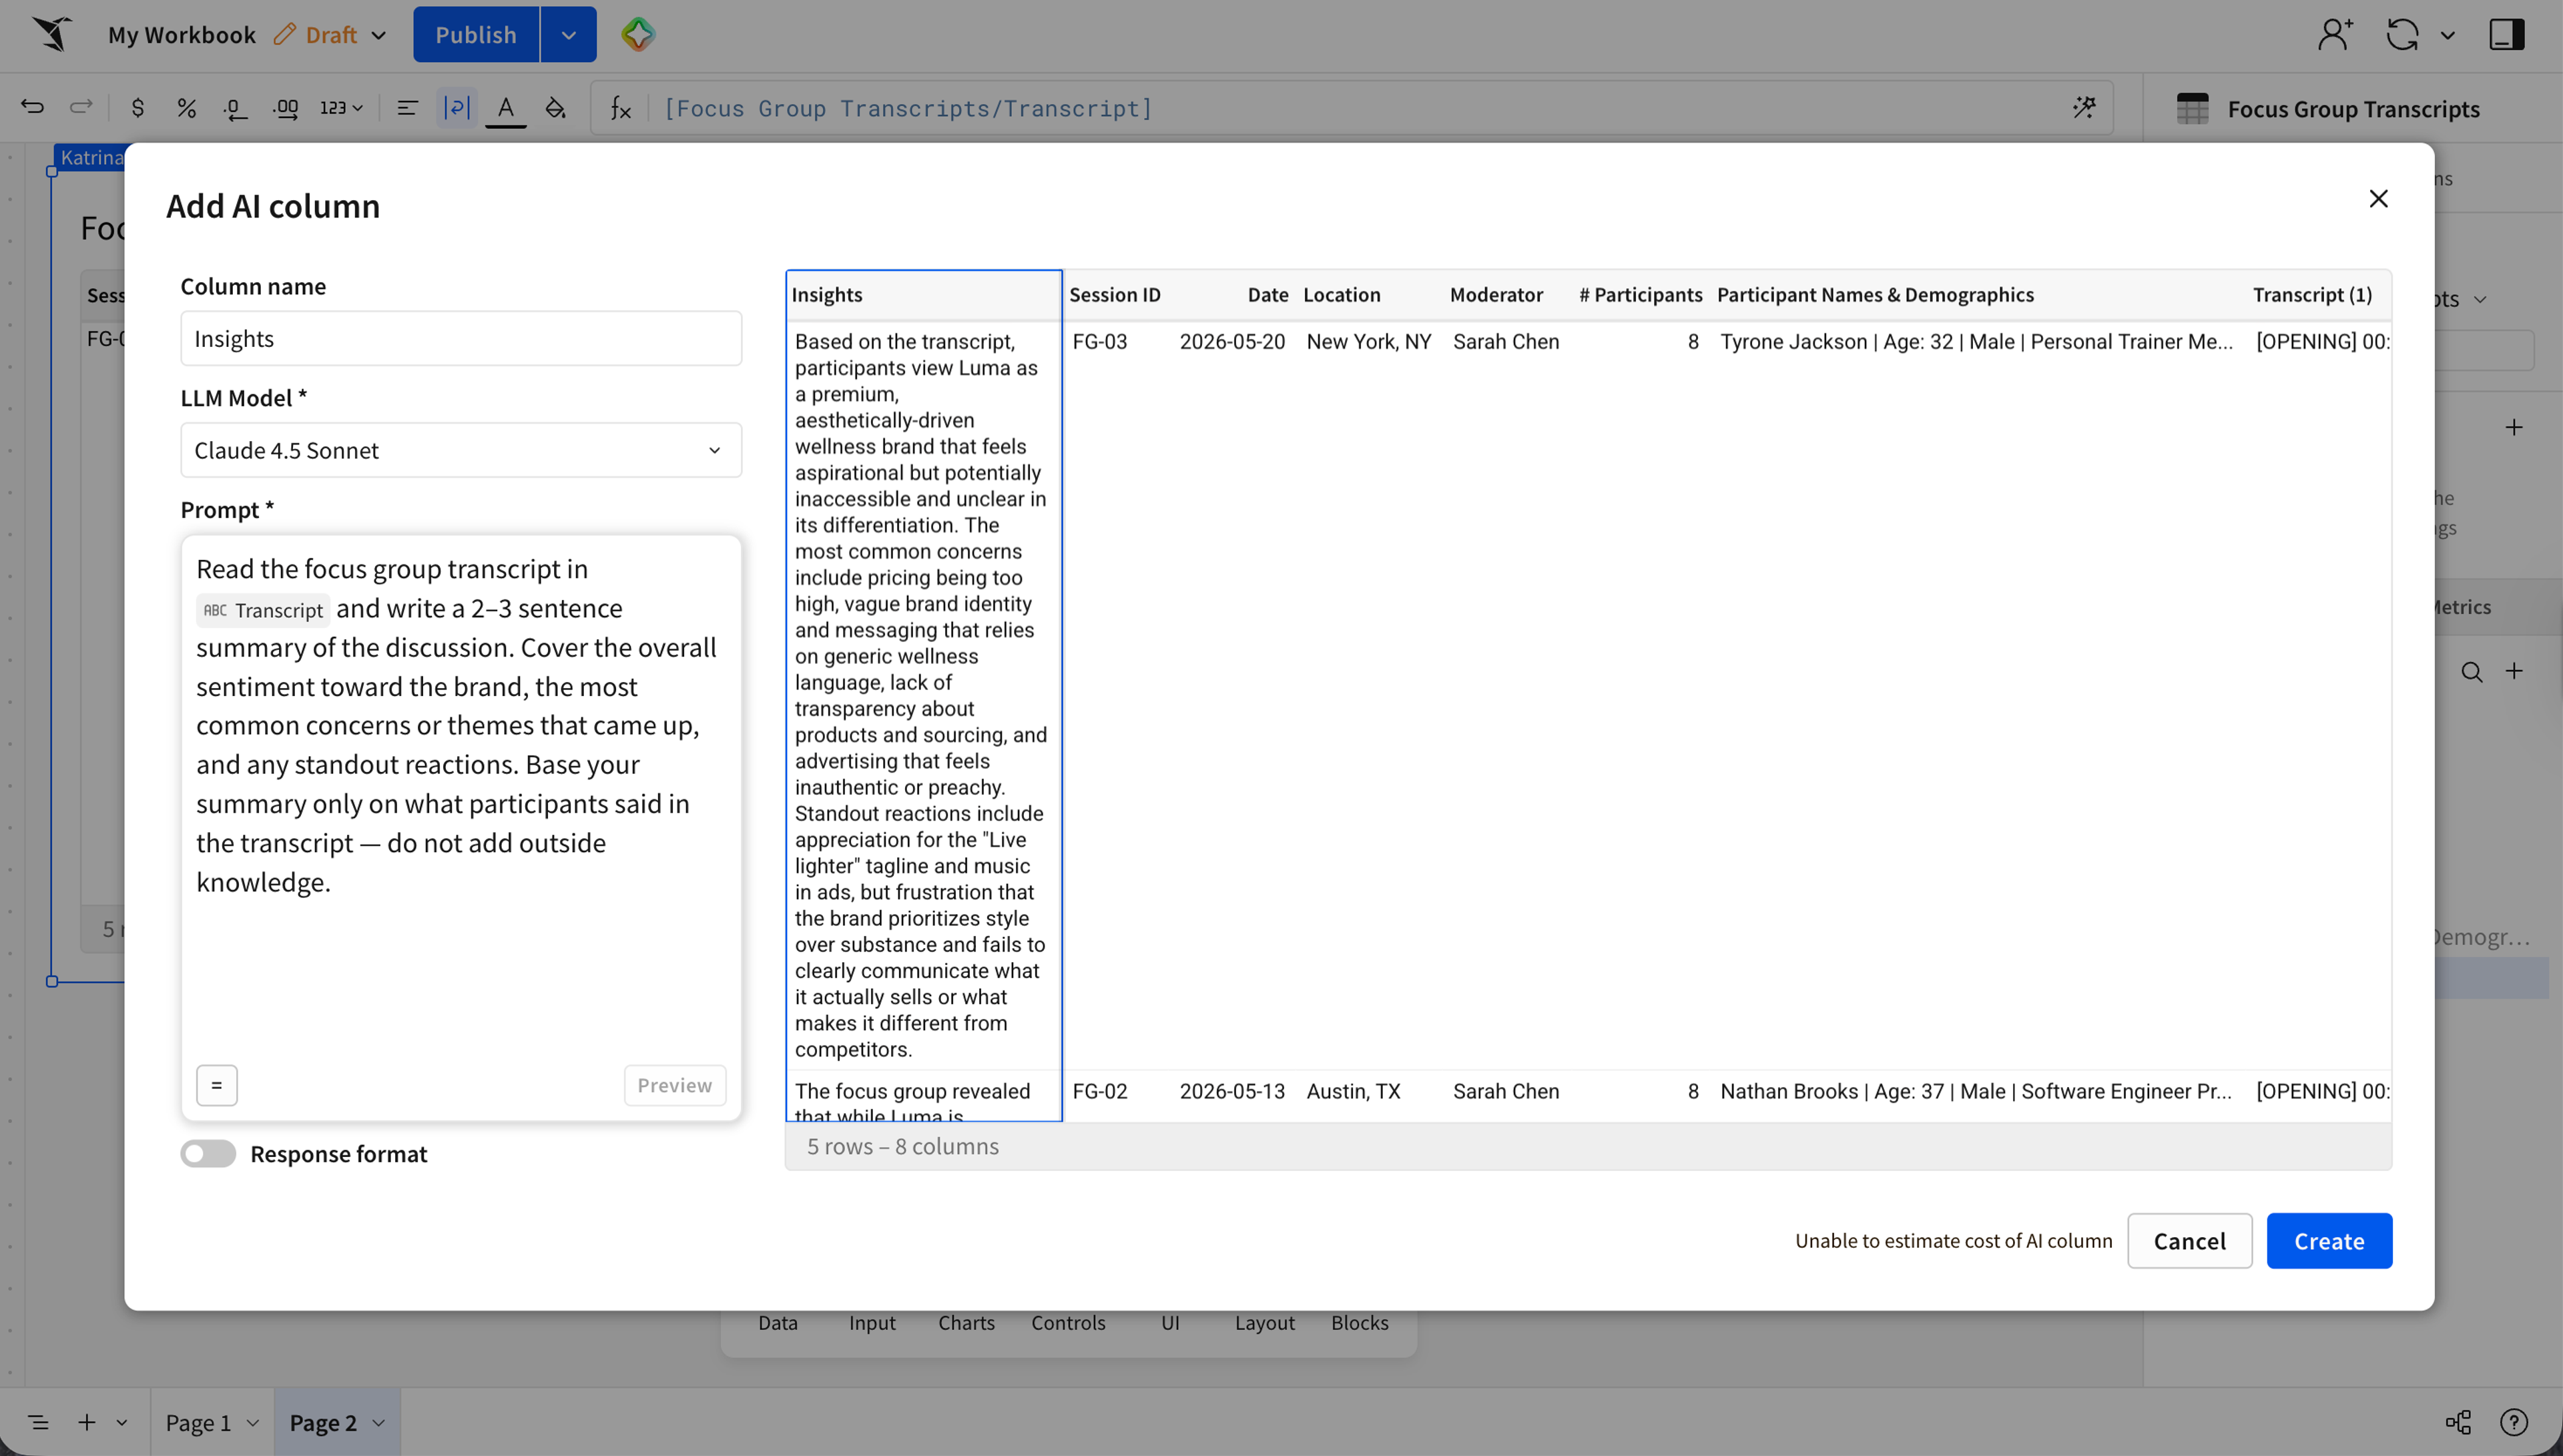The image size is (2563, 1456).
Task: Select the Charts element tab
Action: tap(966, 1323)
